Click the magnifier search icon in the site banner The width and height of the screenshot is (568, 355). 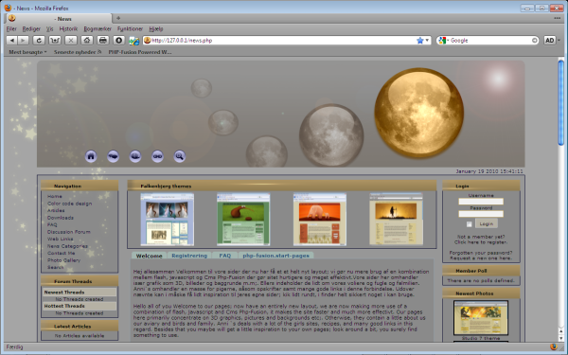tap(179, 156)
